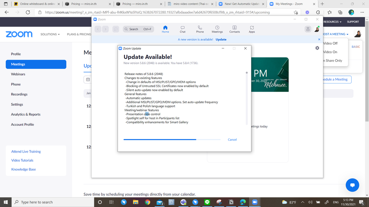Screen dimensions: 369x207
Task: Open the Apps tab in Zoom client
Action: [252, 29]
